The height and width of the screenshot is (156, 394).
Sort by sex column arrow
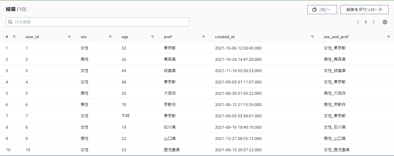[110, 37]
